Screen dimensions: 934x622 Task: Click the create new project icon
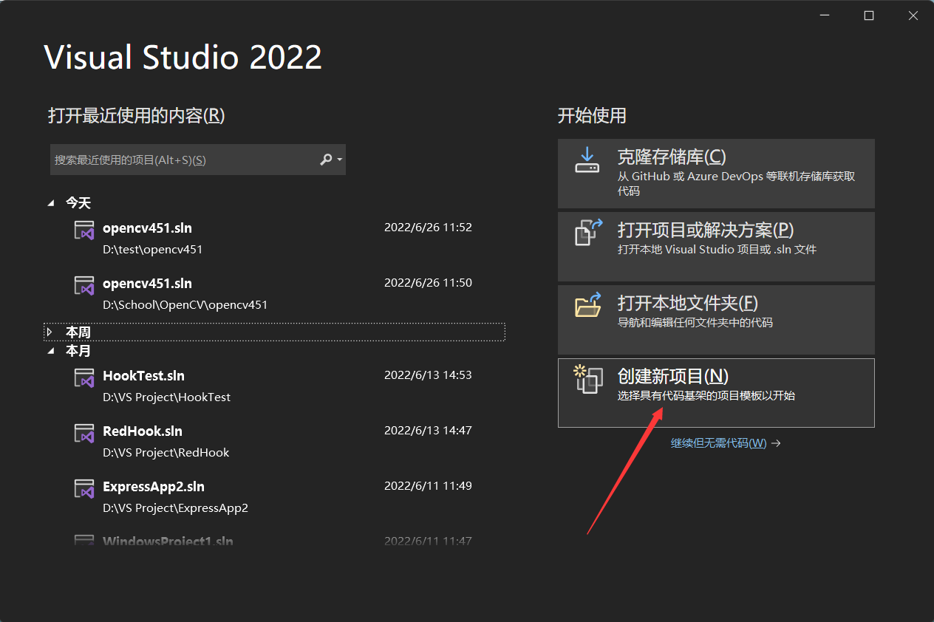coord(589,379)
